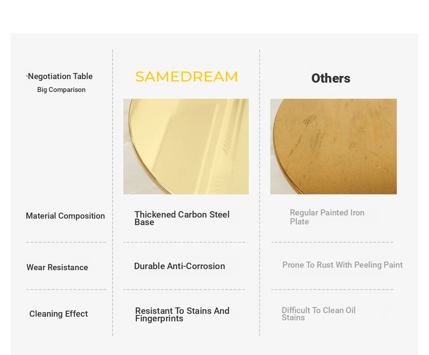Click Durable Anti-Corrosion text
The width and height of the screenshot is (429, 355).
(x=179, y=266)
